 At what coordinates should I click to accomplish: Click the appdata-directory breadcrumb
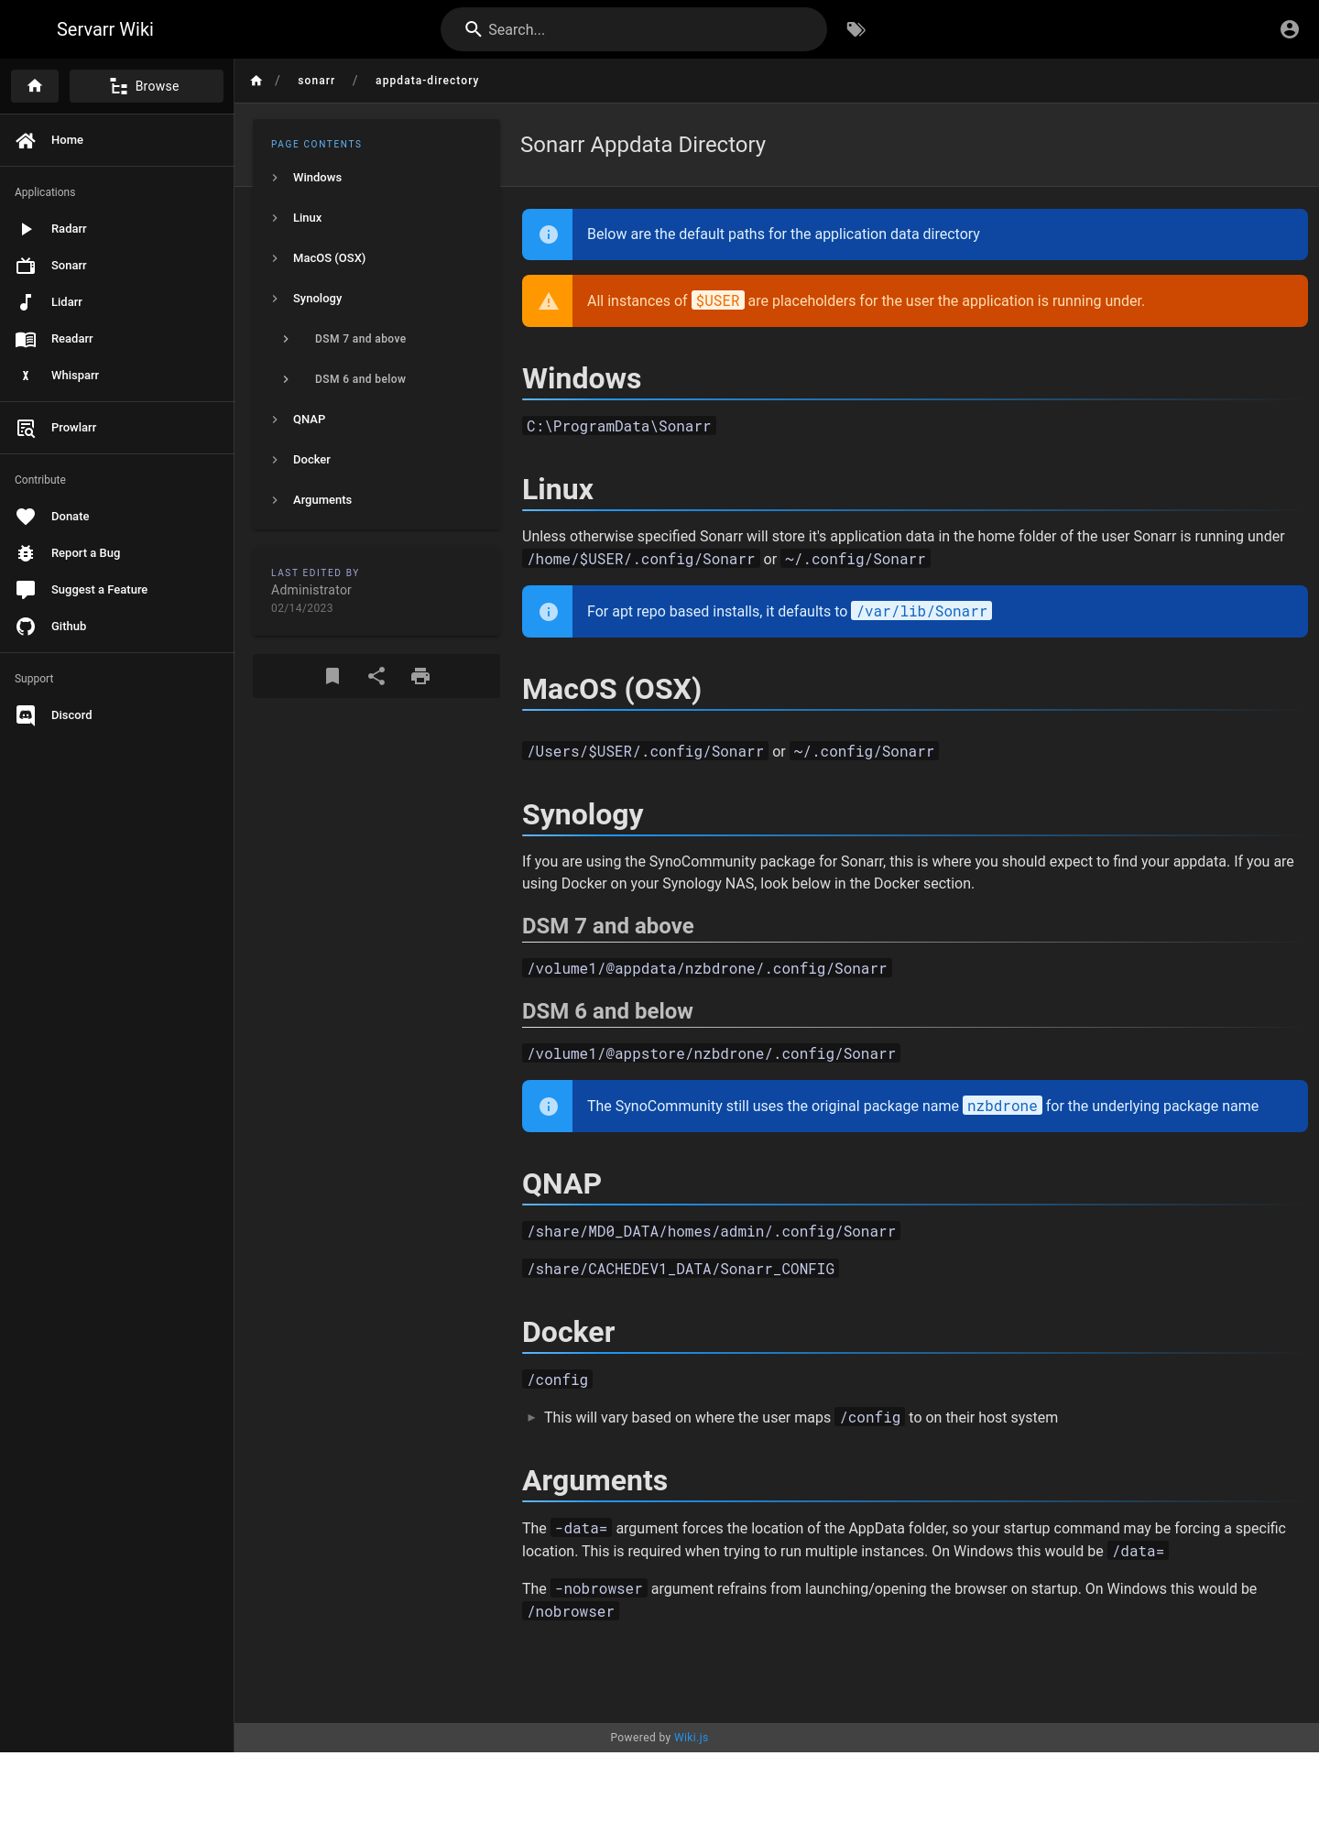pyautogui.click(x=427, y=81)
